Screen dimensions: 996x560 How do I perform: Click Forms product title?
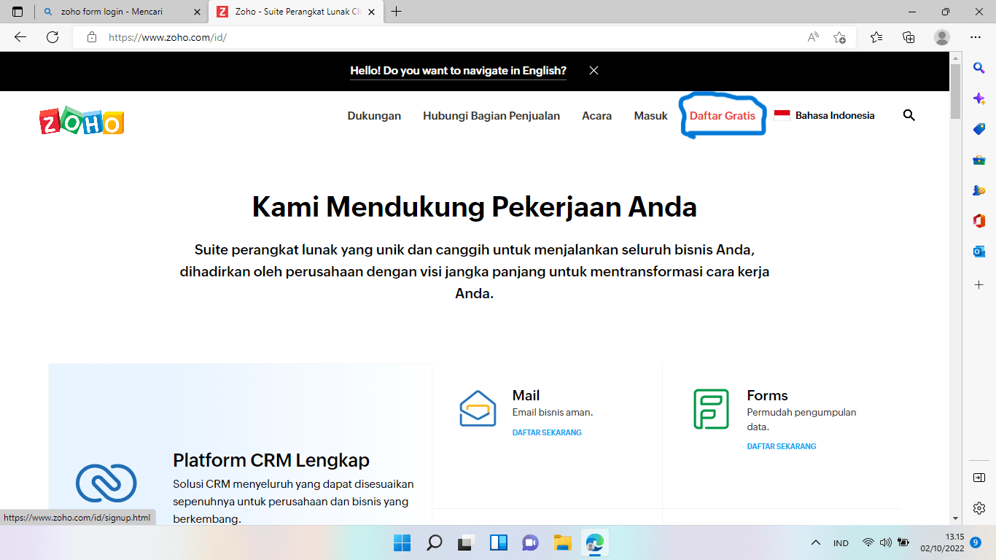[x=767, y=395]
